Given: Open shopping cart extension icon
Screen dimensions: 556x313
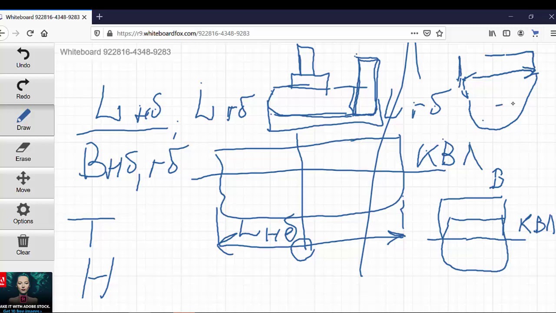Looking at the screenshot, I should click(x=535, y=33).
